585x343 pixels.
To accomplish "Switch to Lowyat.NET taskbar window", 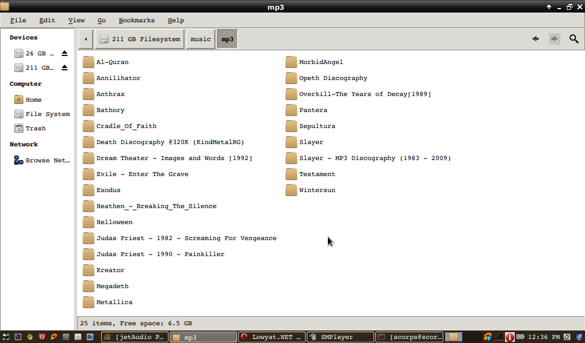I will click(x=271, y=337).
